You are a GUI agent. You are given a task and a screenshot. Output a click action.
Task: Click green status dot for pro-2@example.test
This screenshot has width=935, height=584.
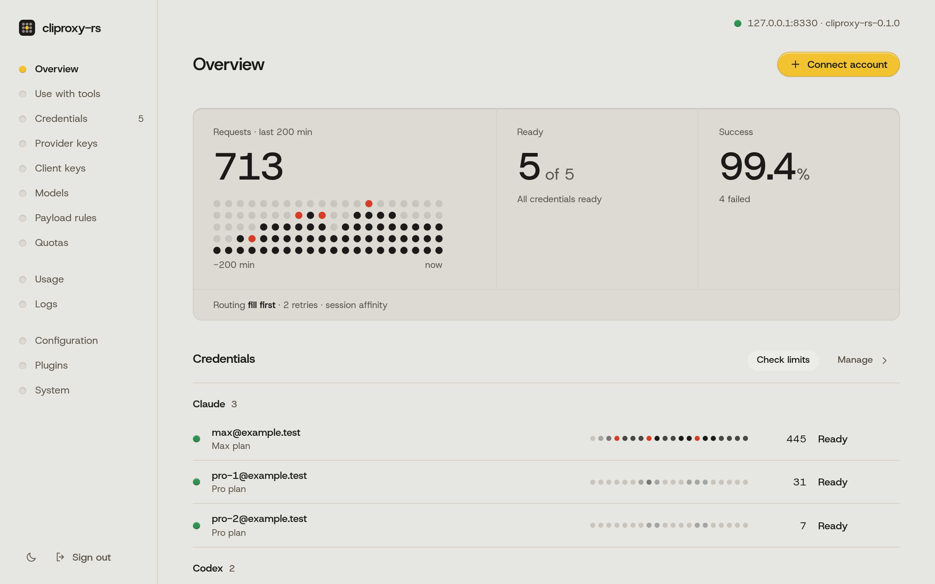coord(196,525)
